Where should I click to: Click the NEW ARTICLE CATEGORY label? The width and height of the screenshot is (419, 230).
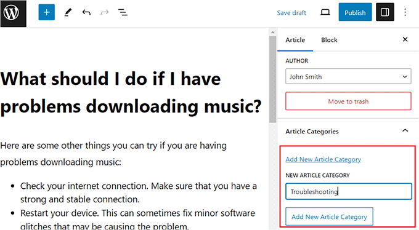317,175
